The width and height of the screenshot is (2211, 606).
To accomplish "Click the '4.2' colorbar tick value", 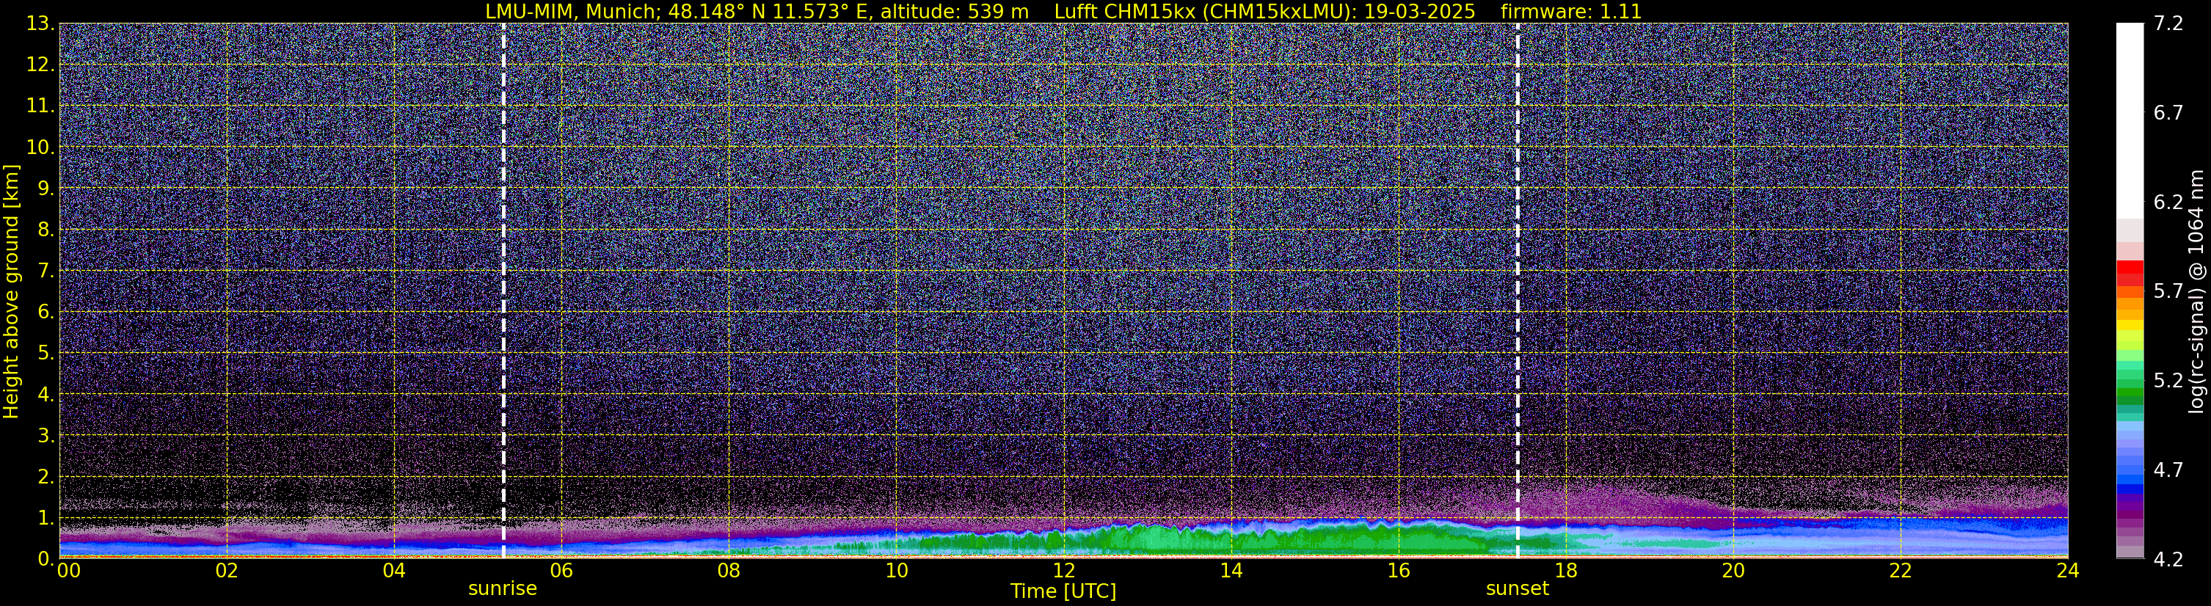I will coord(2168,560).
